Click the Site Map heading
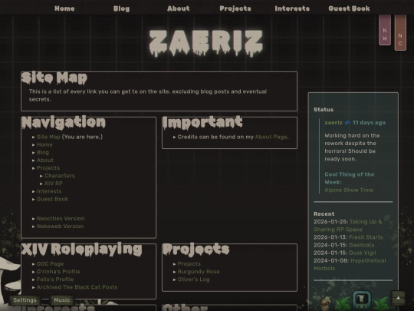The height and width of the screenshot is (311, 414). 54,78
